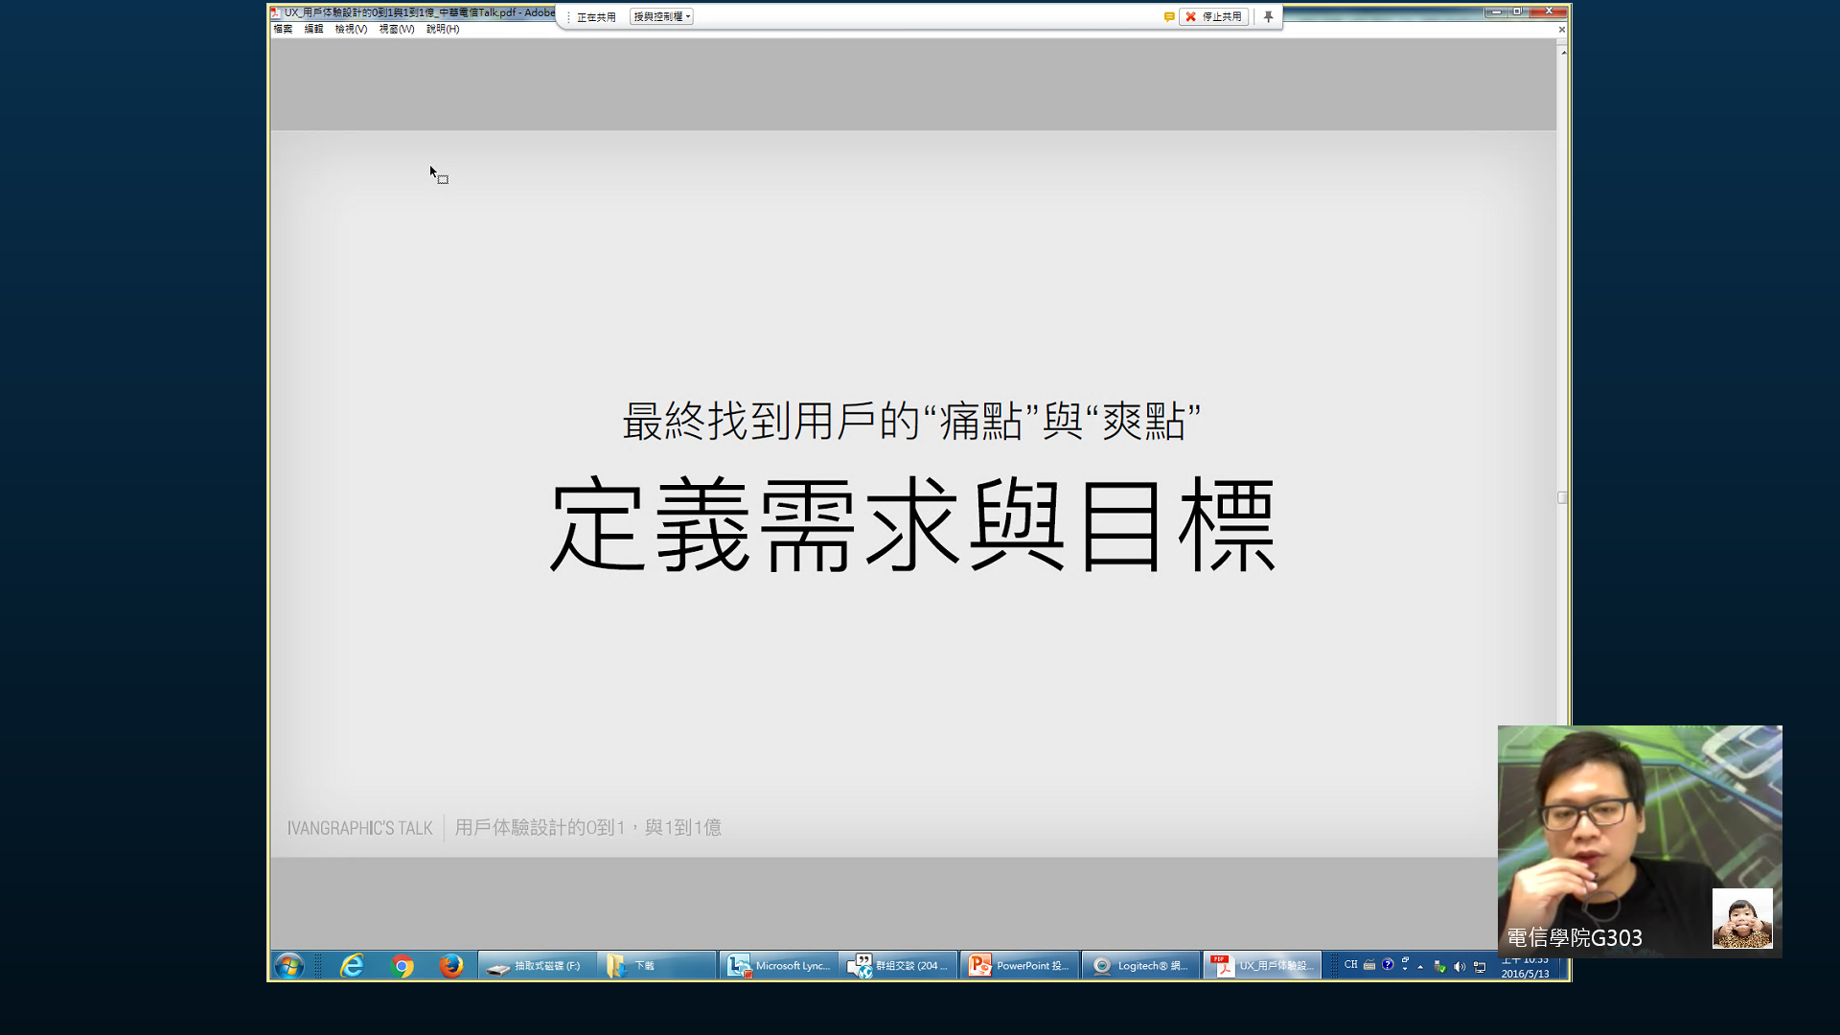The height and width of the screenshot is (1035, 1840).
Task: Open the Logitech webcam taskbar item
Action: pyautogui.click(x=1140, y=965)
